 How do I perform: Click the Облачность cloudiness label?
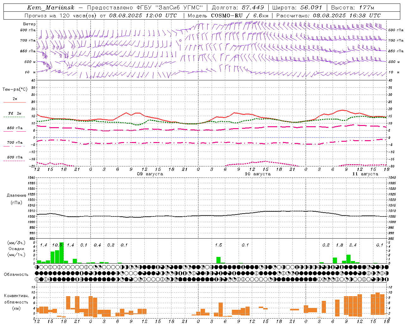16,275
